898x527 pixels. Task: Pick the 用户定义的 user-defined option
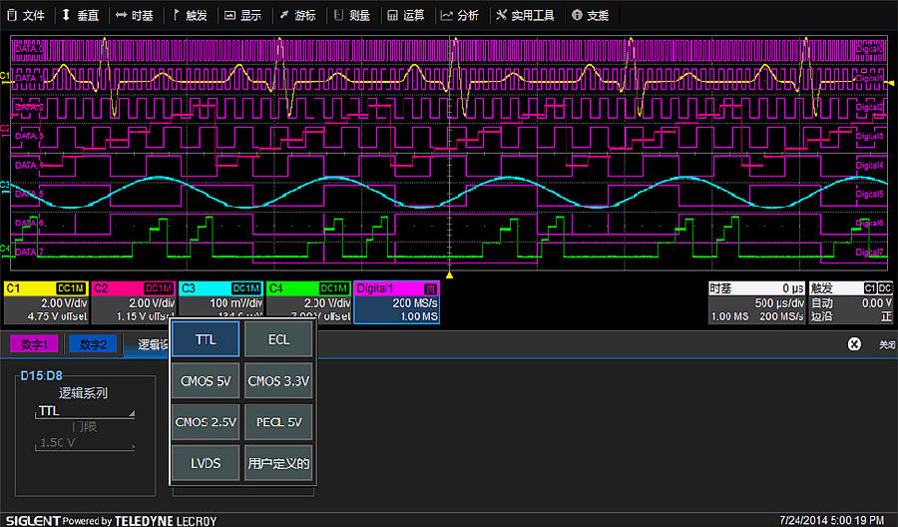coord(278,463)
